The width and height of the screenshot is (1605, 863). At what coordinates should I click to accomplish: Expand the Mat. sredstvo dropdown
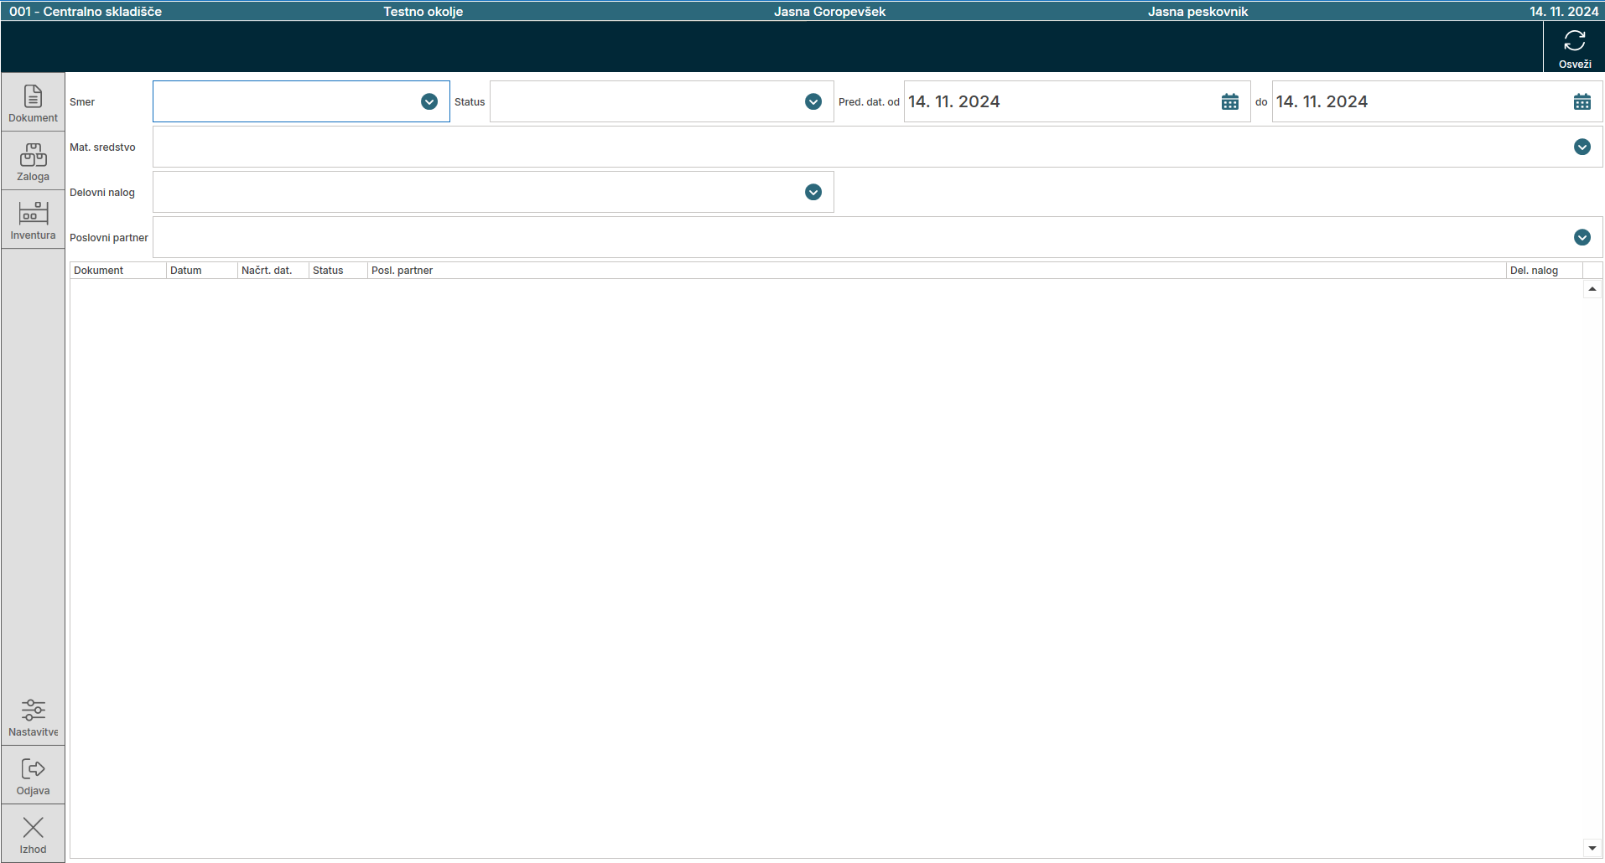click(x=1582, y=147)
